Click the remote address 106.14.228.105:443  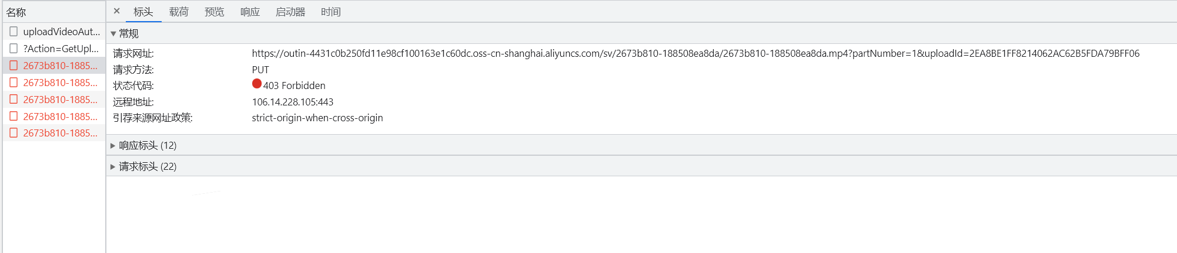click(x=292, y=102)
